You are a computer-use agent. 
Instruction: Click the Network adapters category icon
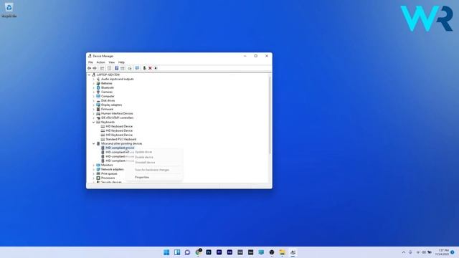[x=98, y=169]
